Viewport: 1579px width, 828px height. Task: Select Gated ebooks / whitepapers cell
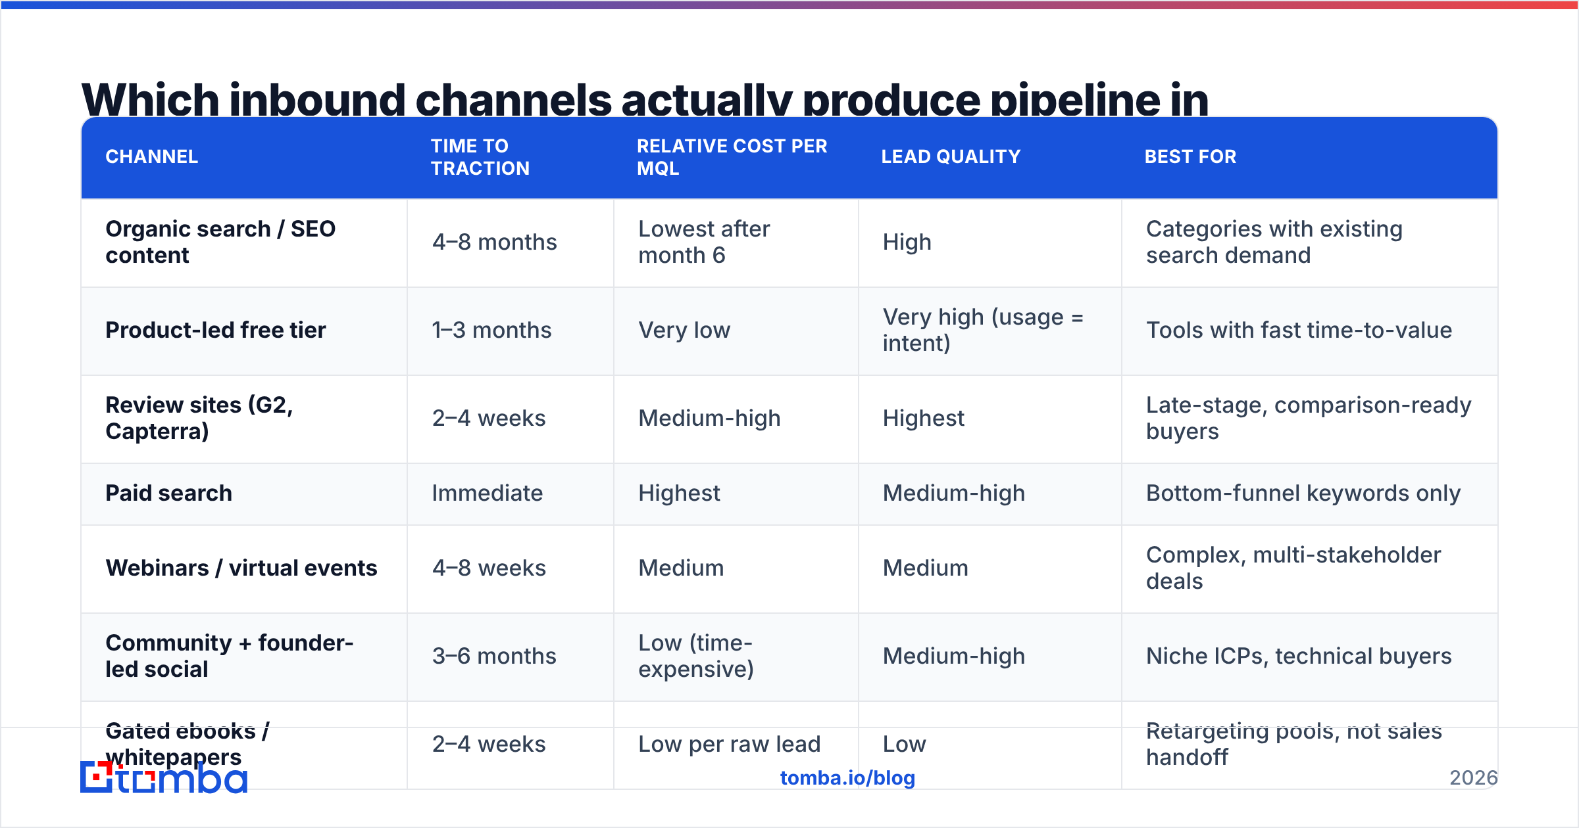[244, 745]
